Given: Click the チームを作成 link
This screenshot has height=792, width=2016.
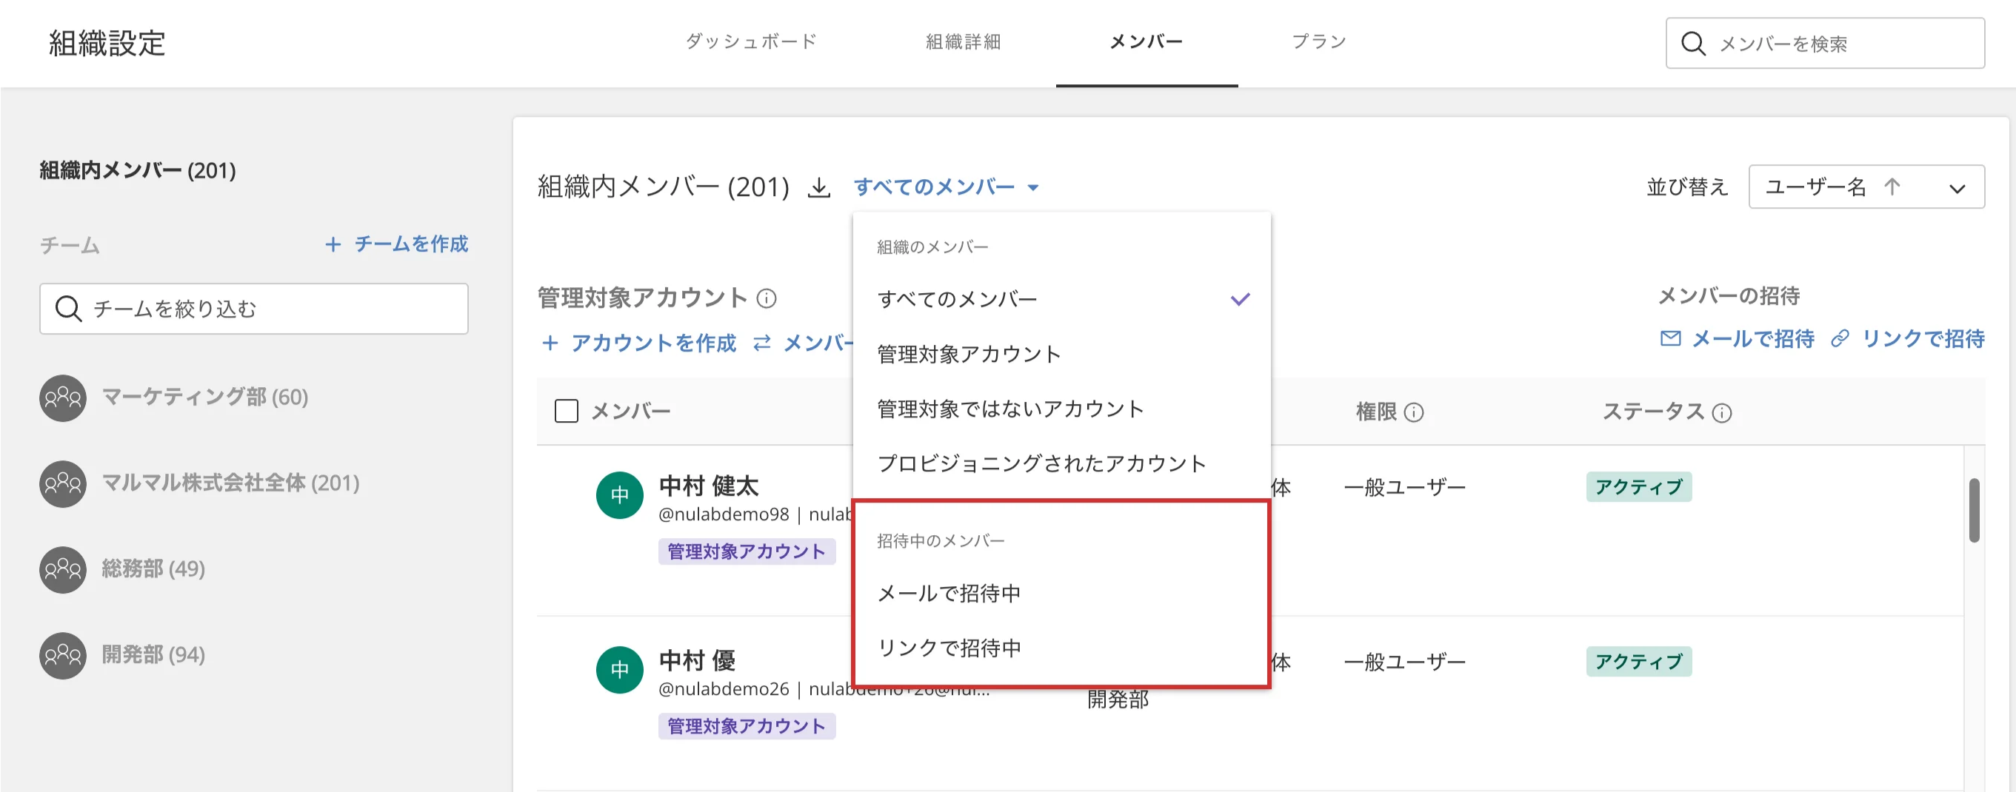Looking at the screenshot, I should click(x=397, y=245).
